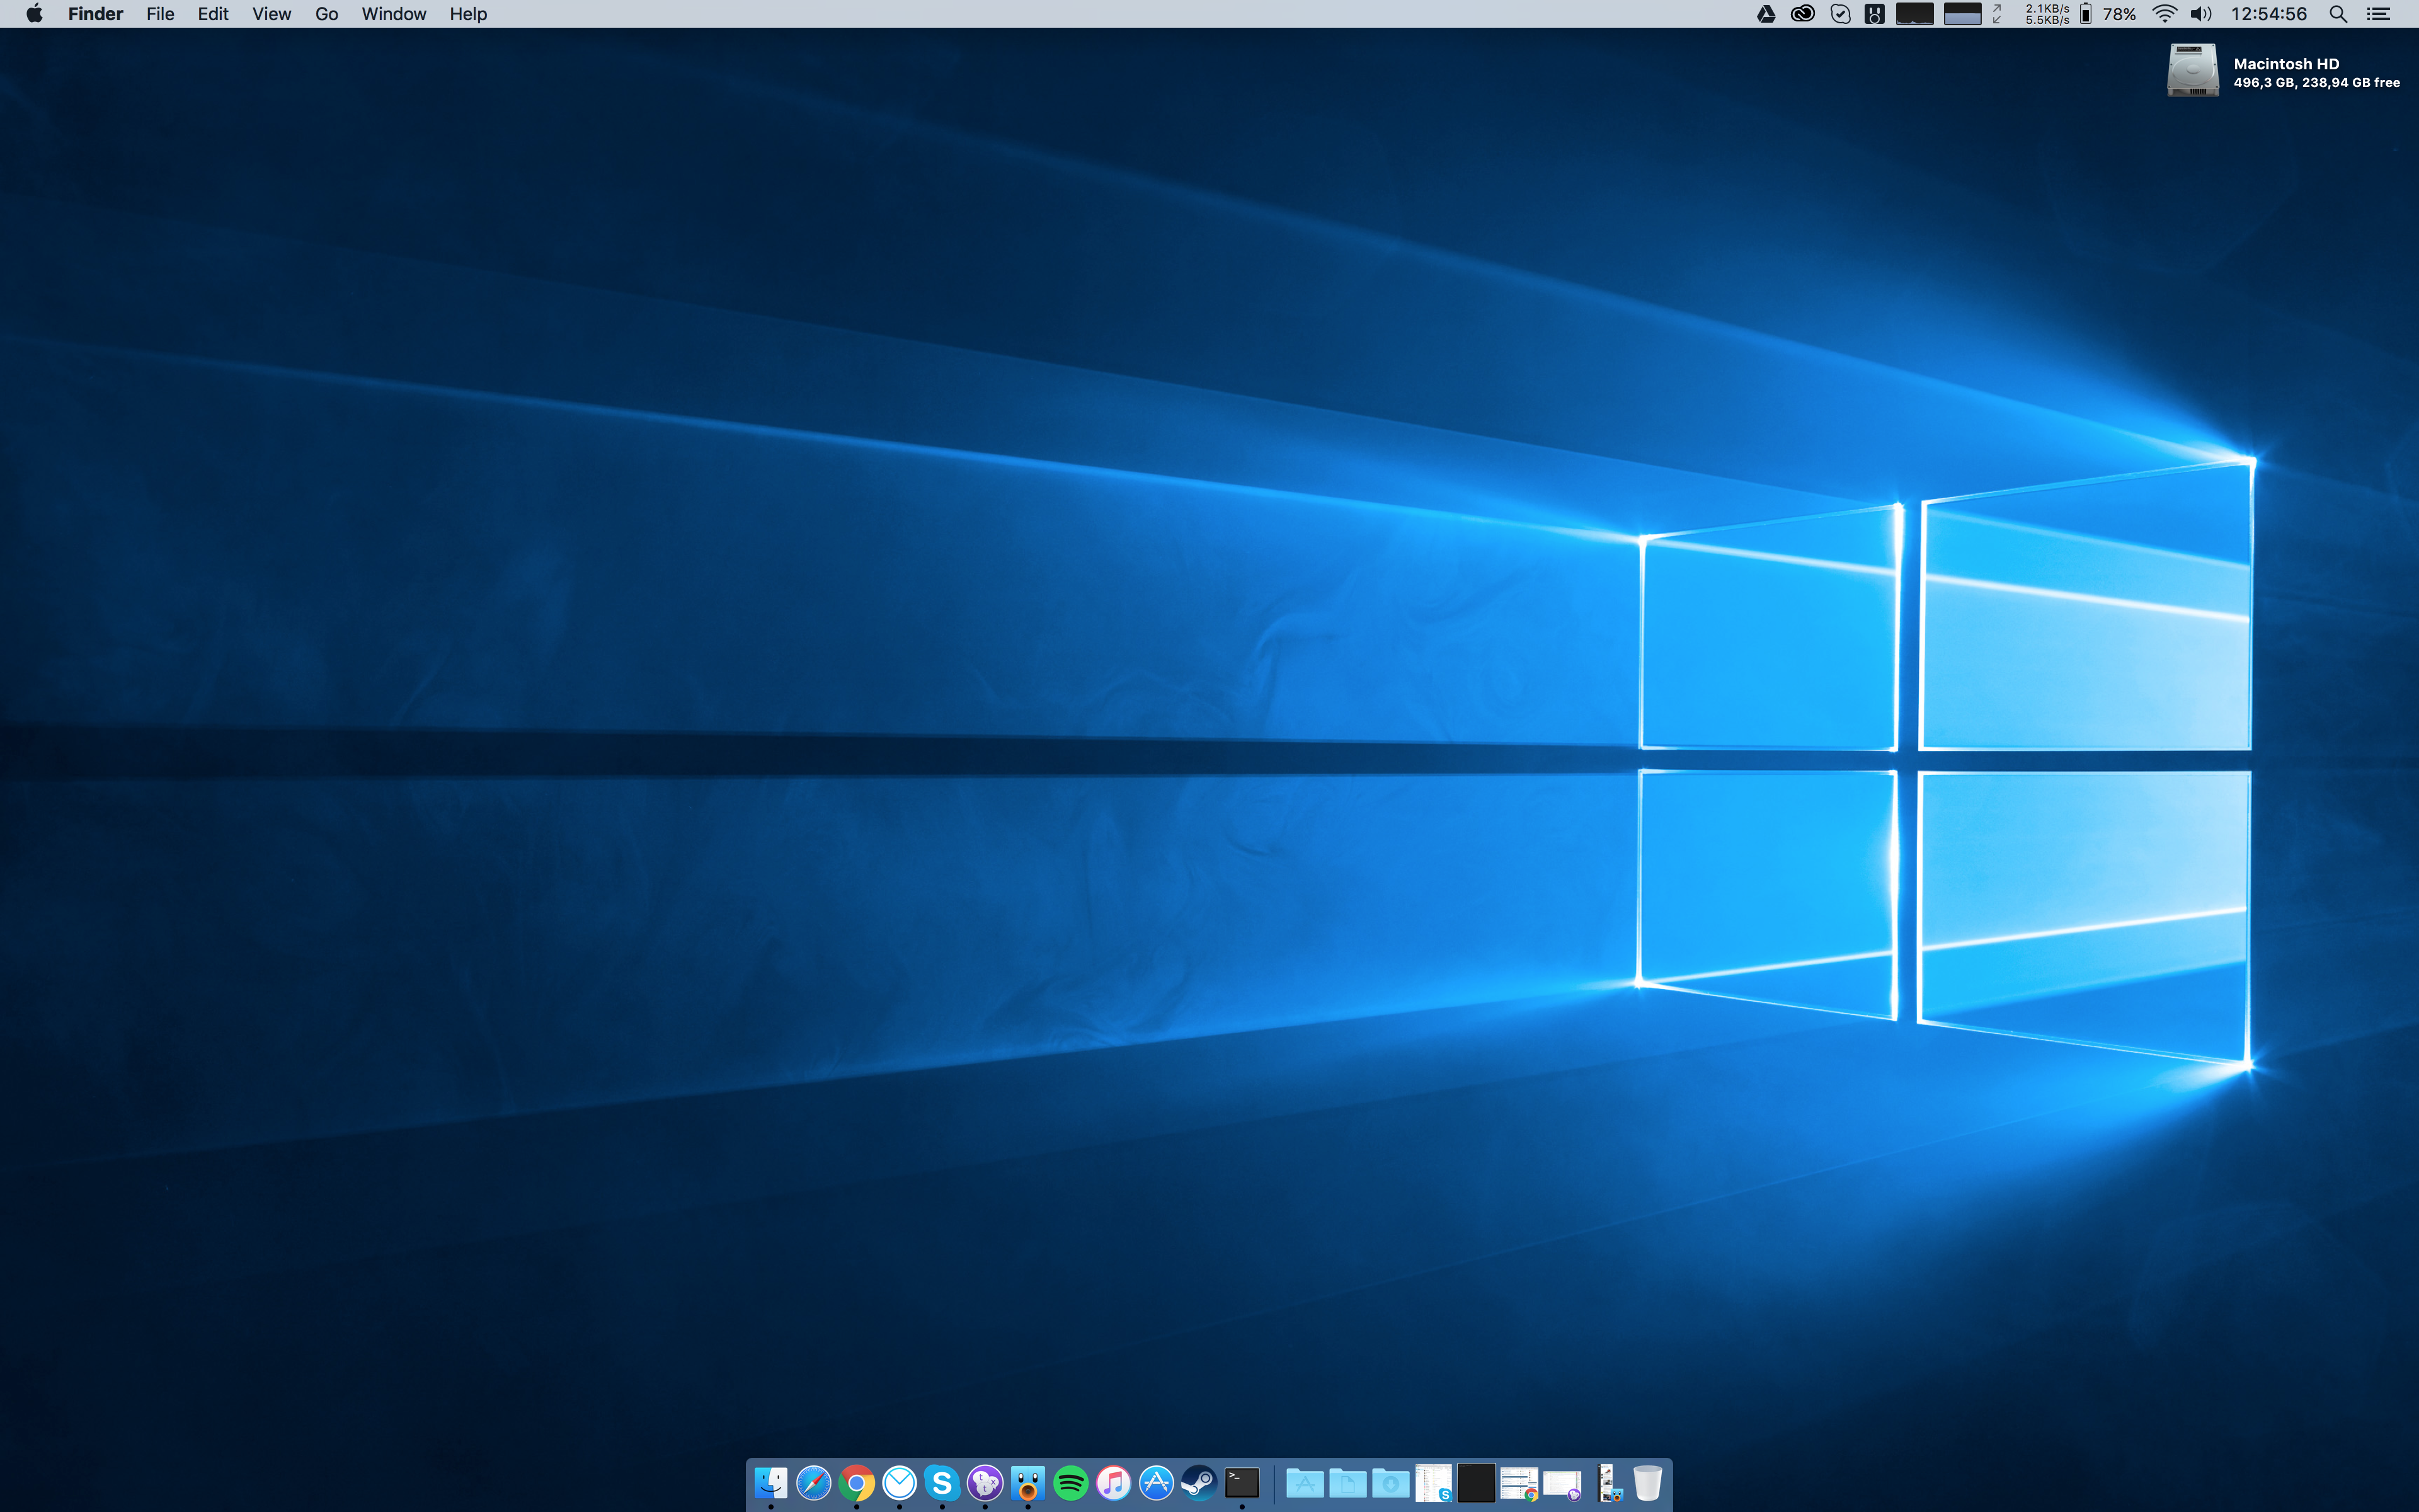
Task: Open the Window menu
Action: (x=394, y=14)
